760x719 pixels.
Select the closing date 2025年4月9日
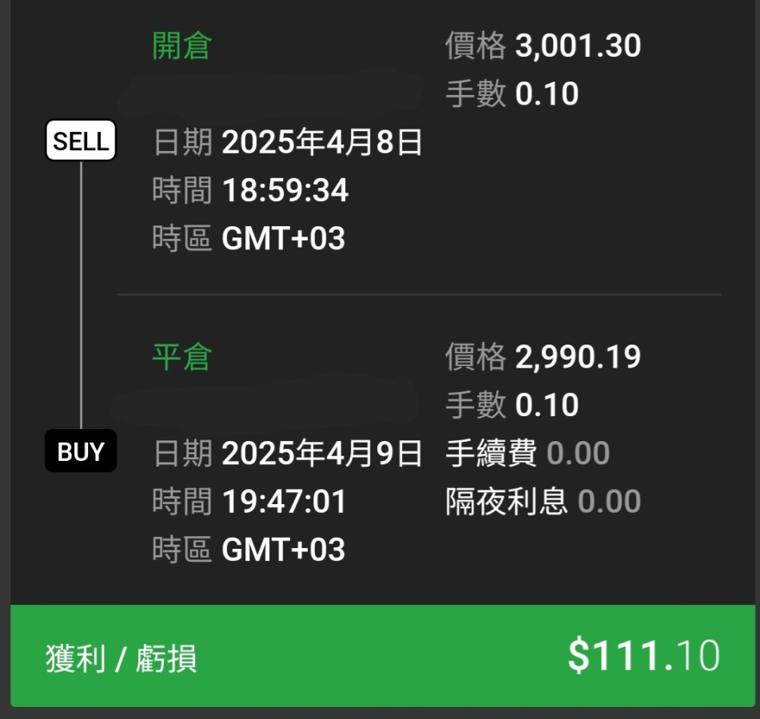(321, 454)
